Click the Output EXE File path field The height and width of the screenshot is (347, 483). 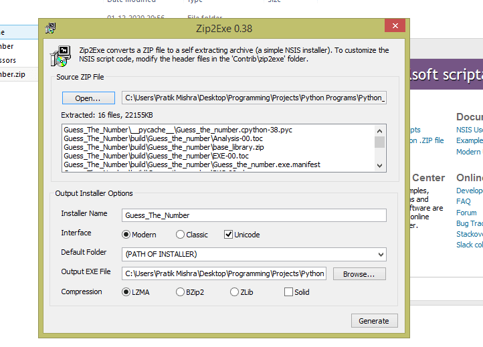224,273
